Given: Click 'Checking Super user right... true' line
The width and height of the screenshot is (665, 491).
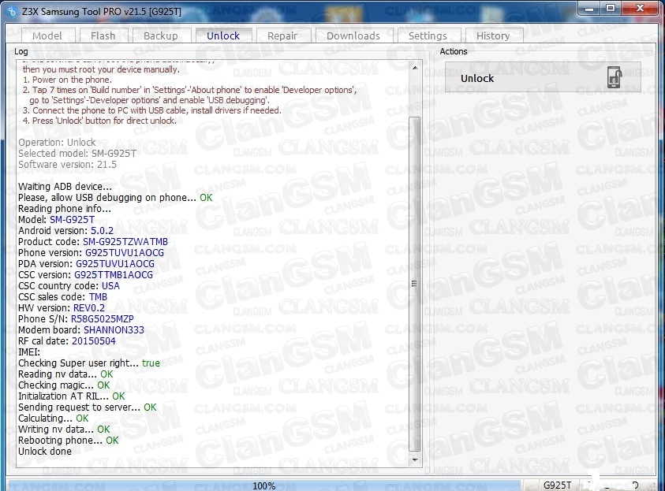Looking at the screenshot, I should tap(89, 363).
